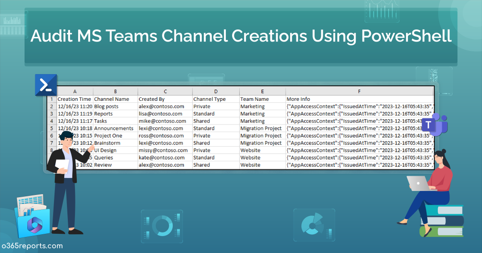
Task: Select alex@contoso.com in the Blog posts row
Action: click(x=165, y=106)
